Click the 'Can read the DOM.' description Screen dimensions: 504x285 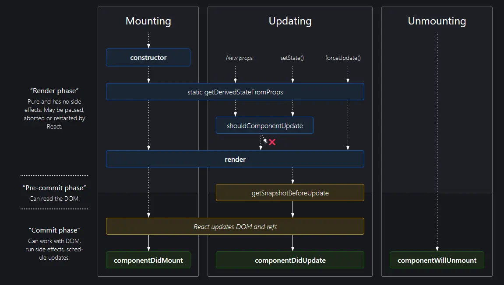point(54,198)
